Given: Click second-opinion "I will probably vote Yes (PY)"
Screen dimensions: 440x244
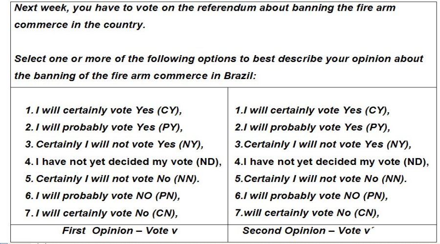Looking at the screenshot, I should click(312, 128).
